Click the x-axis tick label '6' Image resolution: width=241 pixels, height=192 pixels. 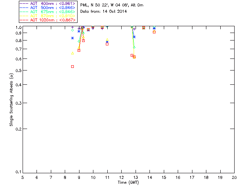pyautogui.click(x=37, y=177)
